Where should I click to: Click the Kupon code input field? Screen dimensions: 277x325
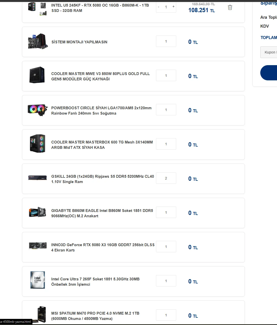[269, 52]
